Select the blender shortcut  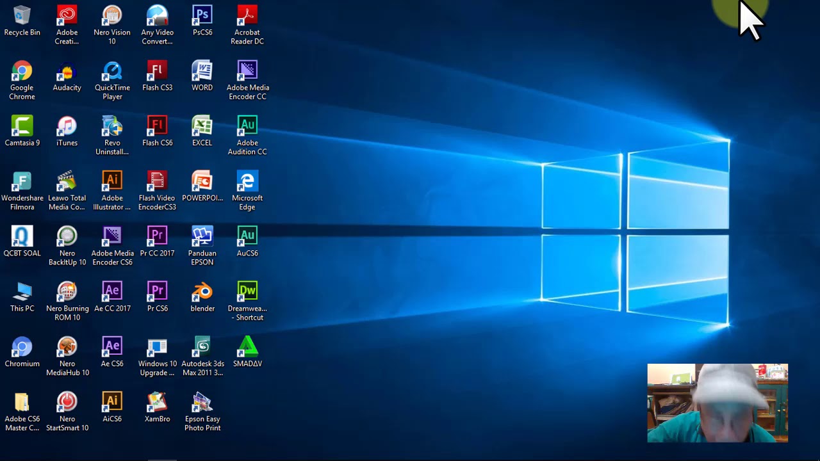(202, 291)
